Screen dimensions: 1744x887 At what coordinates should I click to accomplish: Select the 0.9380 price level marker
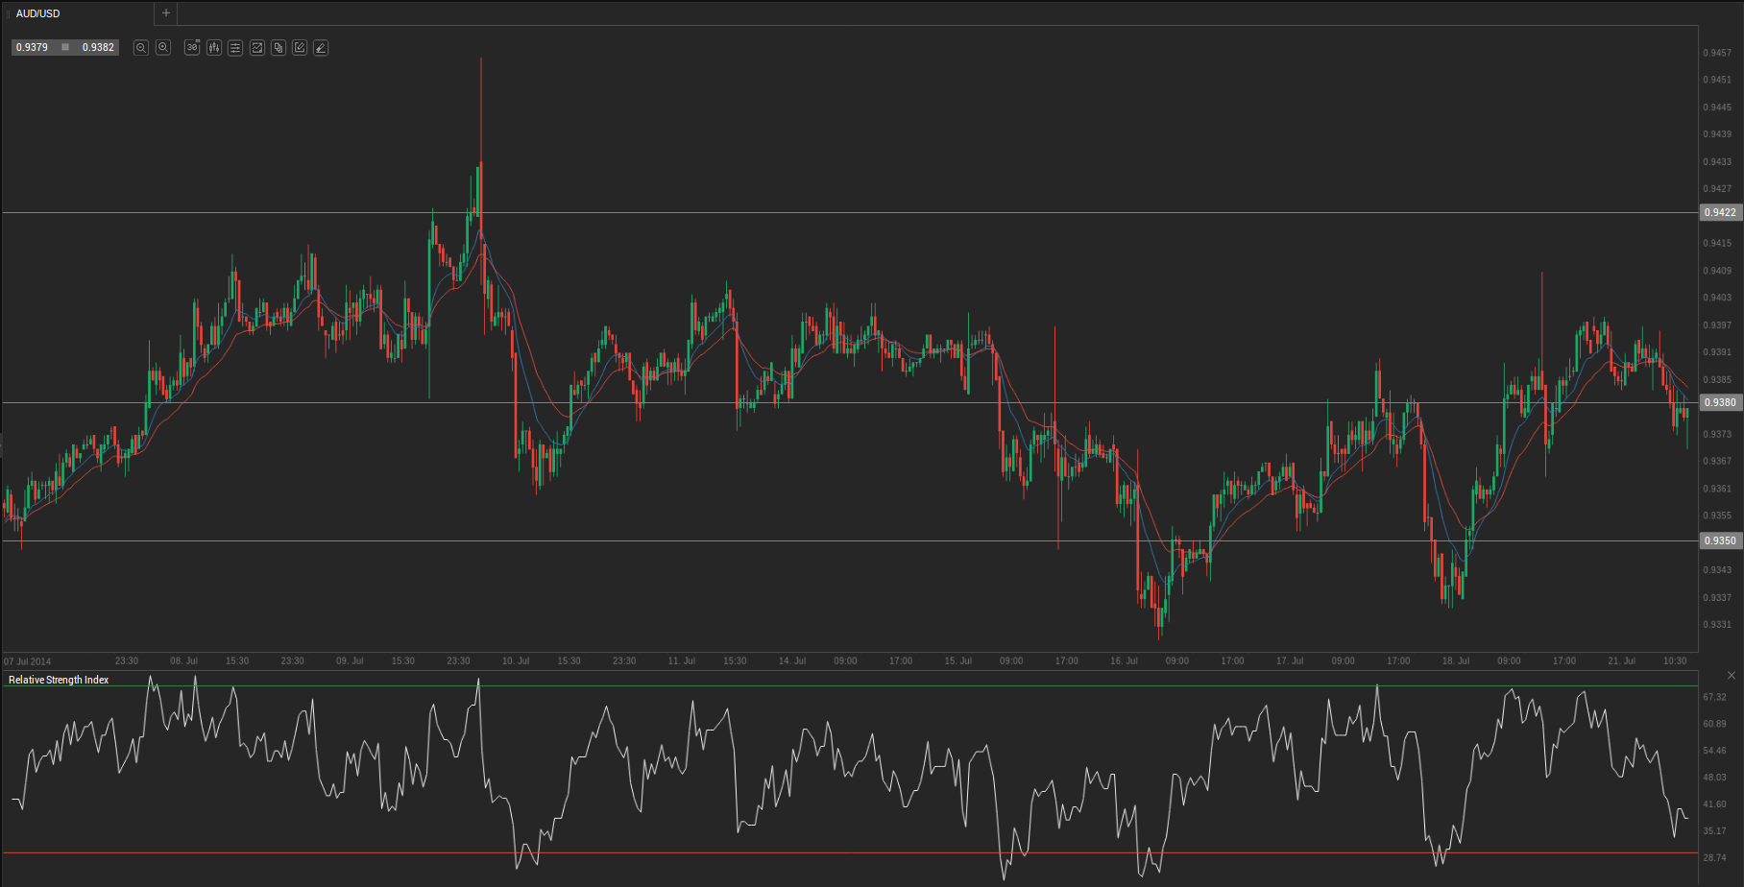tap(1719, 402)
